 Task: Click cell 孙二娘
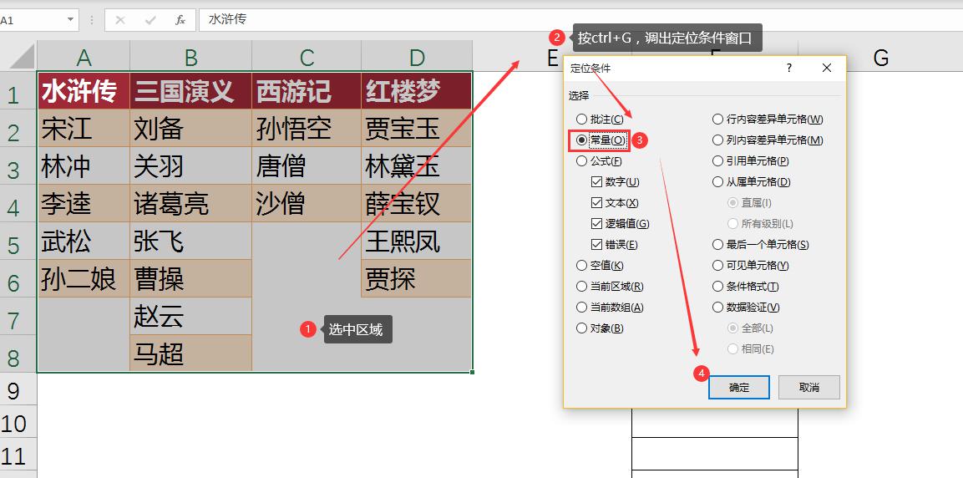pos(84,279)
